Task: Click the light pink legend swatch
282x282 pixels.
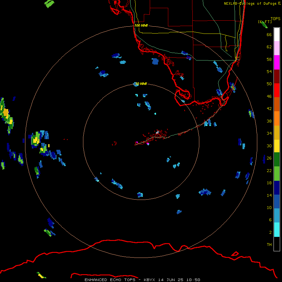Action: [x=277, y=48]
